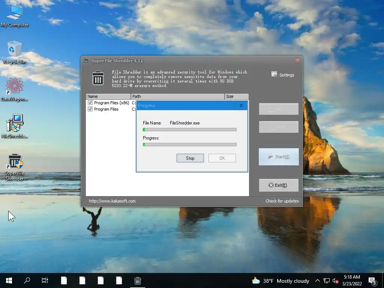Close the Super File Shredder window

(x=297, y=60)
